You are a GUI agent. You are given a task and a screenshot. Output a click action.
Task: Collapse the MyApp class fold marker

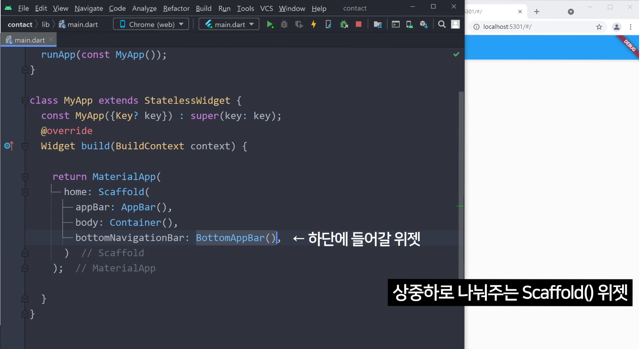pos(25,100)
